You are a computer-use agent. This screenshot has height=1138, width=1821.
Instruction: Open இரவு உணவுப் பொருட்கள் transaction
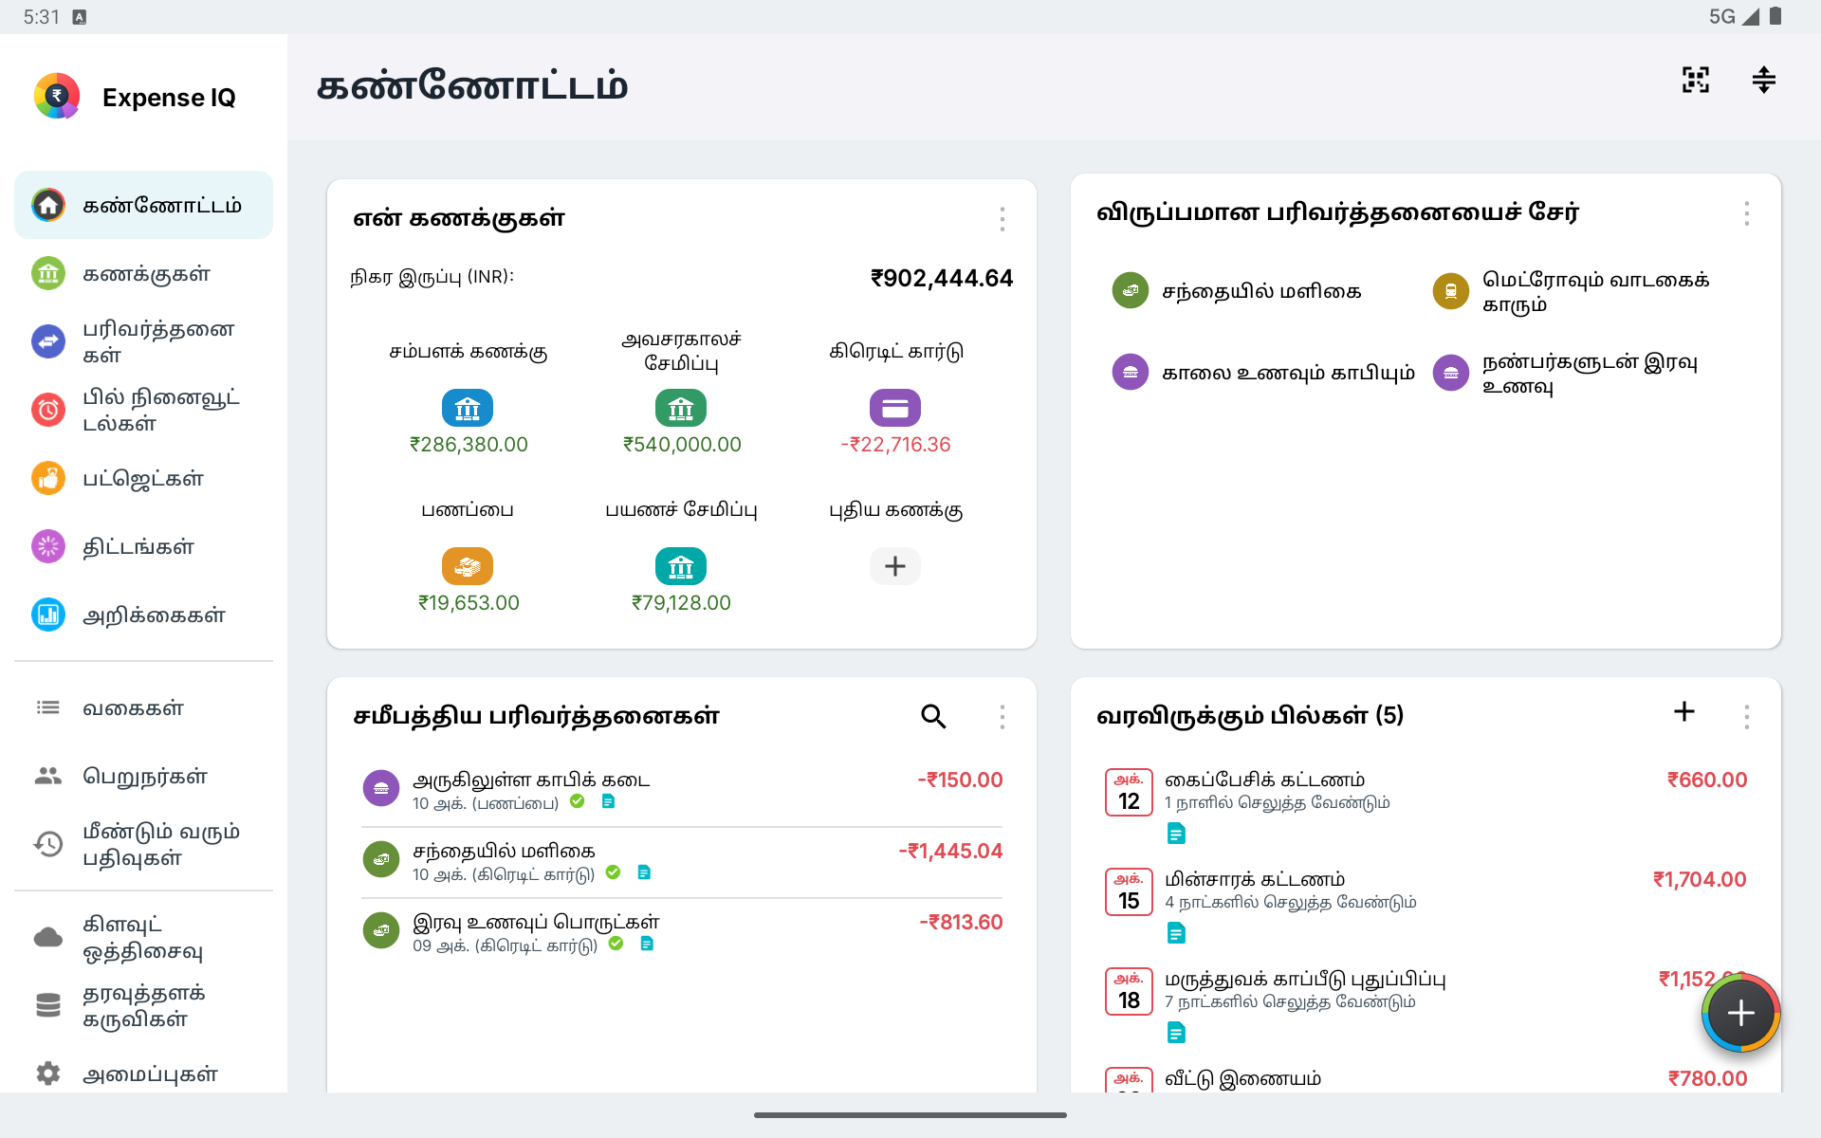coord(682,933)
